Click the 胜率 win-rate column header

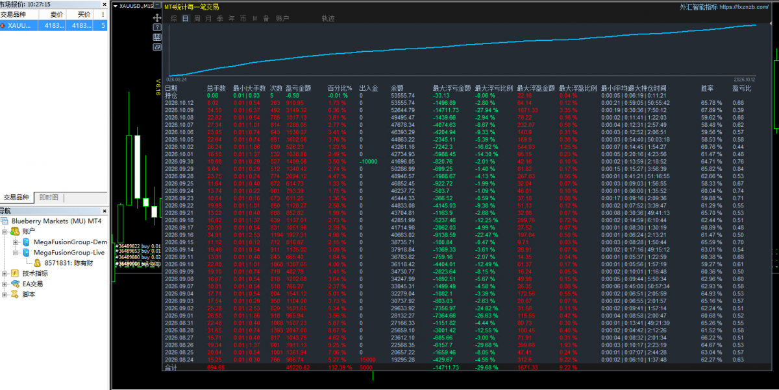tap(707, 88)
